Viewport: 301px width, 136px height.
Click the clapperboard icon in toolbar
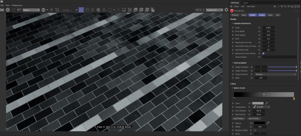click(2, 10)
